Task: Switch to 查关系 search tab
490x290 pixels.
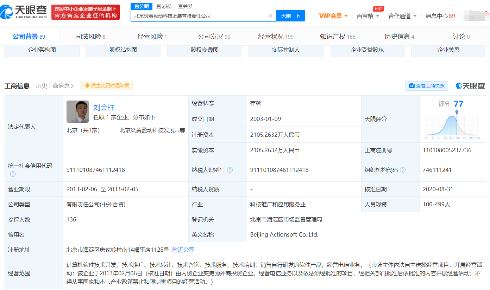Action: (x=185, y=6)
